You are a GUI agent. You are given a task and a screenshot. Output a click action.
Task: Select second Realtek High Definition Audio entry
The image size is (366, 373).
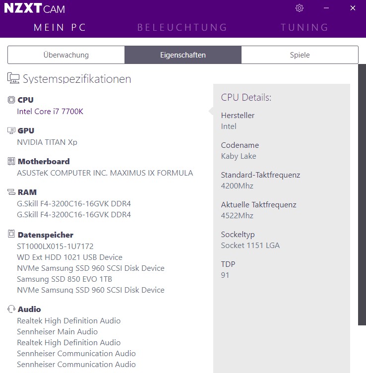click(x=69, y=343)
